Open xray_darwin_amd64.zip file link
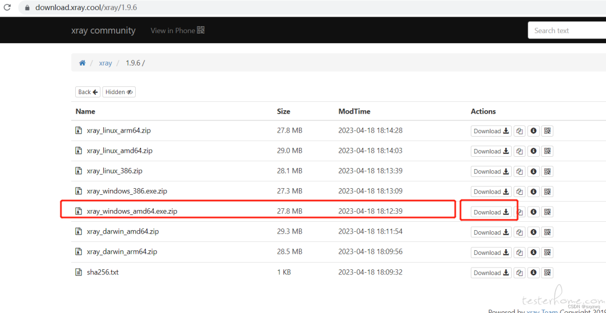The height and width of the screenshot is (313, 606). pos(123,232)
